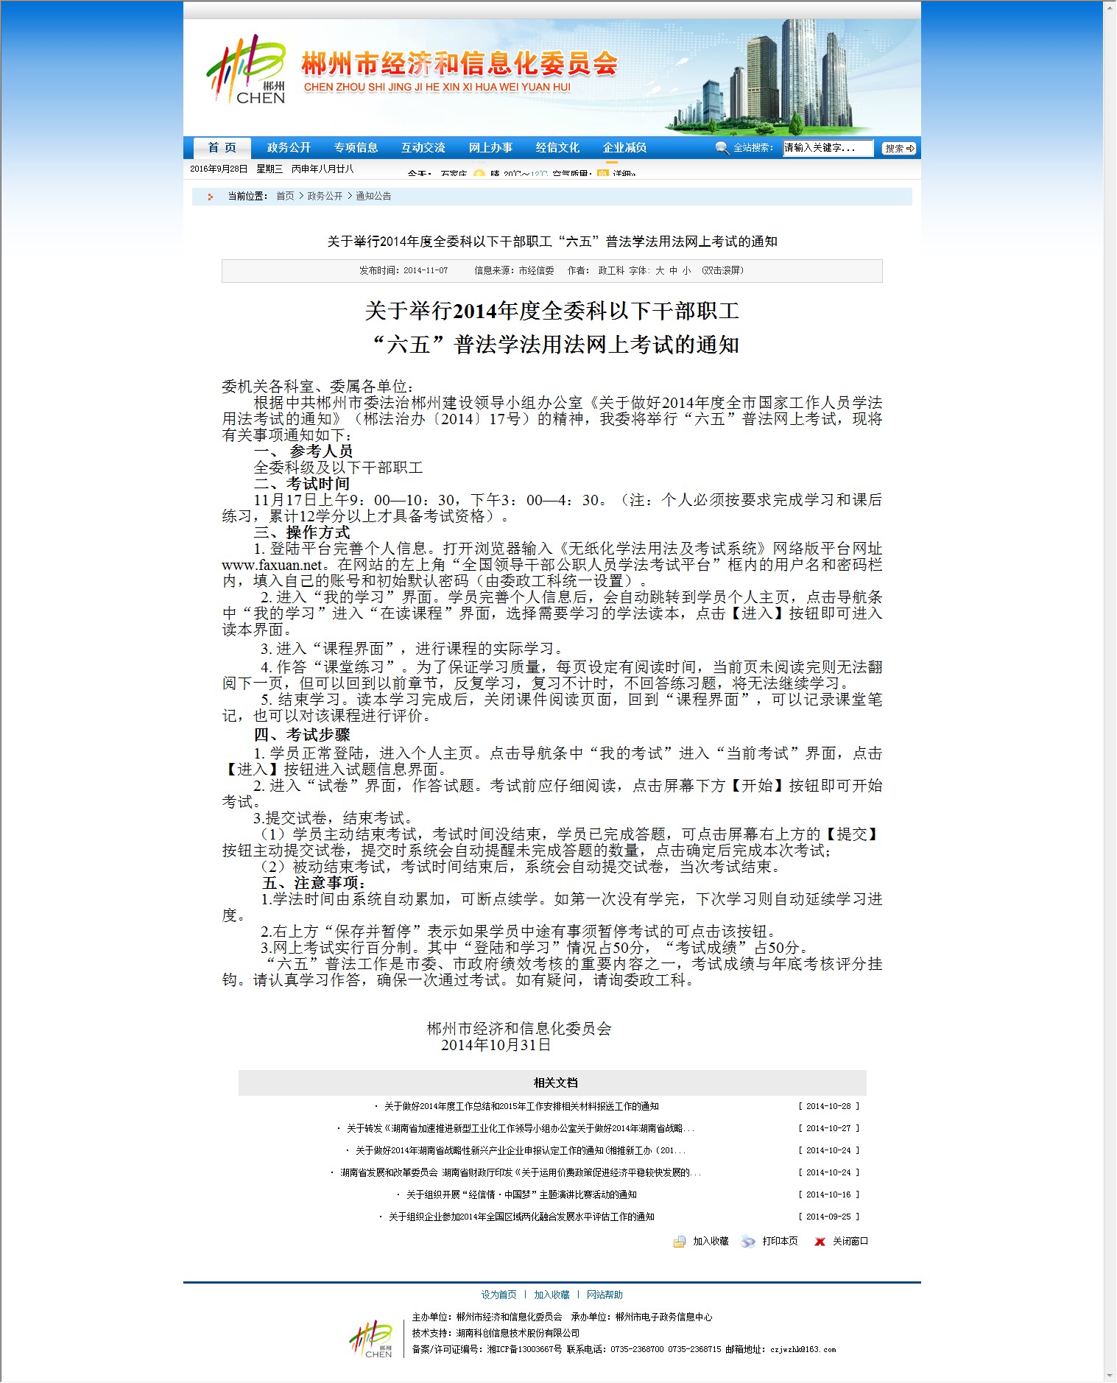
Task: Open related doc 湖南省发展和改革委员会 湖南省财政厅印发
Action: coord(521,1173)
